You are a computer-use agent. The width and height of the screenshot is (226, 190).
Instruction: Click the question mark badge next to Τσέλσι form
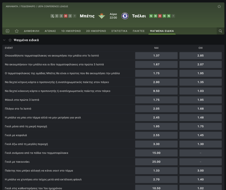(173, 16)
